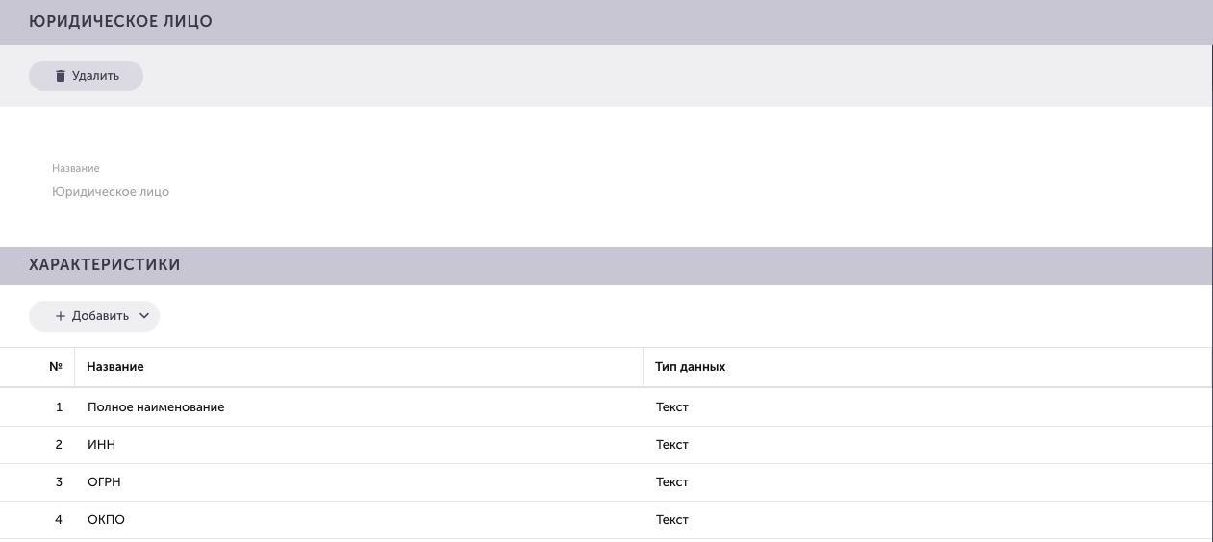This screenshot has width=1213, height=542.
Task: Click the Текст data type for ИНН
Action: point(672,445)
